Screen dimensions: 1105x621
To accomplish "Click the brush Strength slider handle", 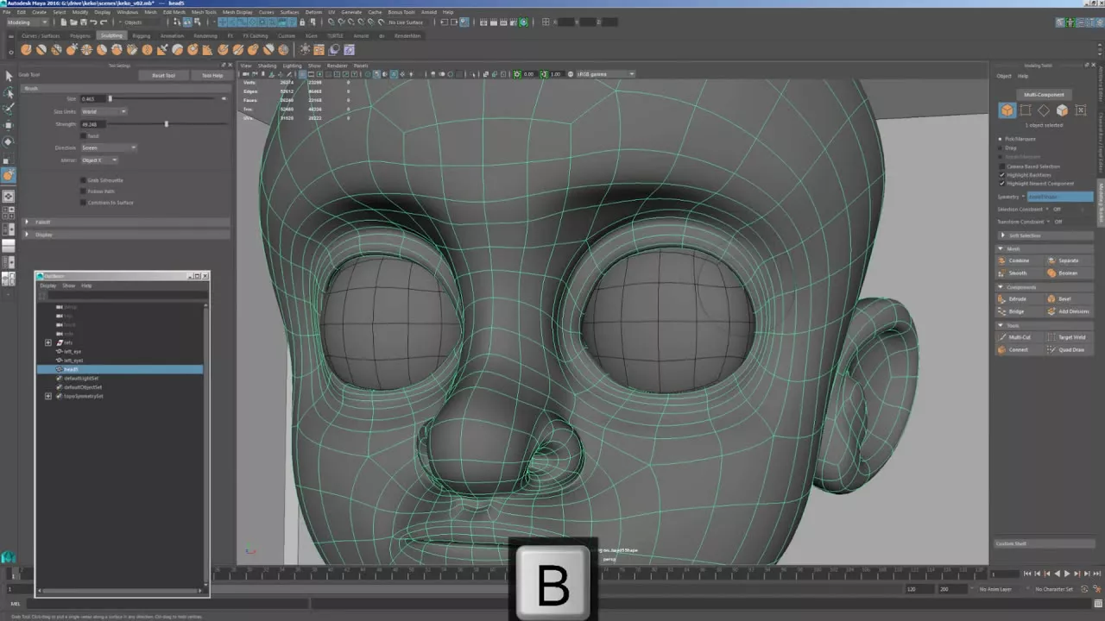I will click(x=167, y=124).
